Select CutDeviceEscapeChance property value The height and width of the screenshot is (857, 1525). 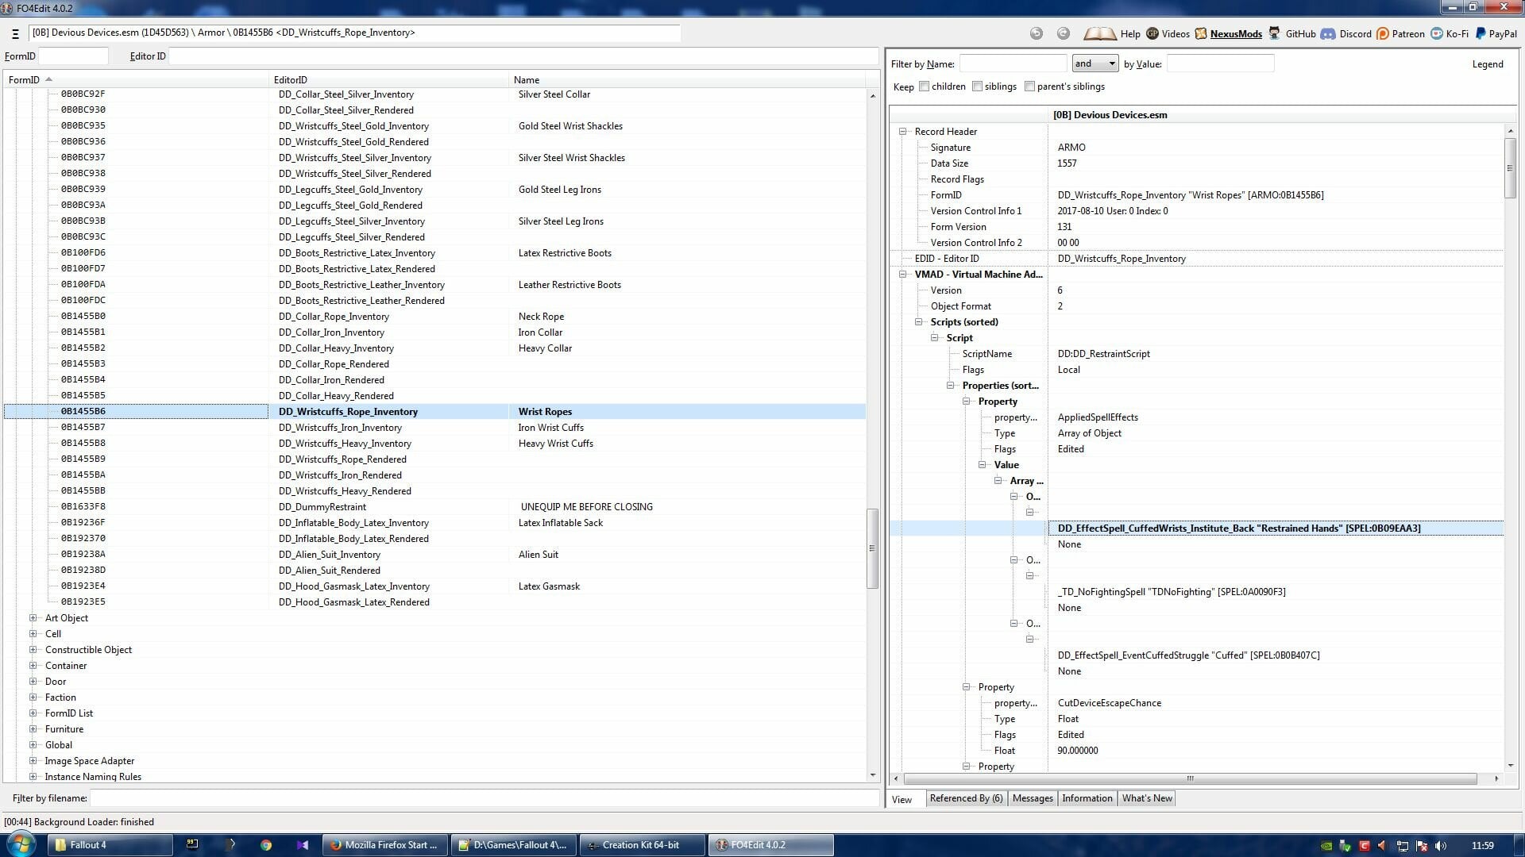tap(1109, 703)
